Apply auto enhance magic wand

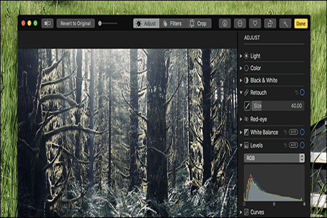[x=285, y=23]
